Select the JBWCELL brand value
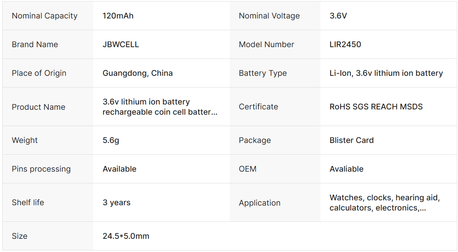458x252 pixels. [121, 45]
